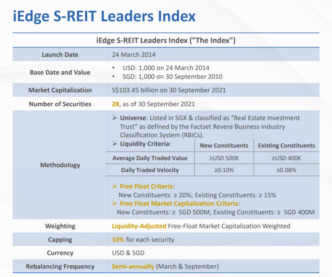Click the arrow bullet before 'Liquidity Criteria'
Viewport: 332px width, 277px height.
pyautogui.click(x=115, y=144)
